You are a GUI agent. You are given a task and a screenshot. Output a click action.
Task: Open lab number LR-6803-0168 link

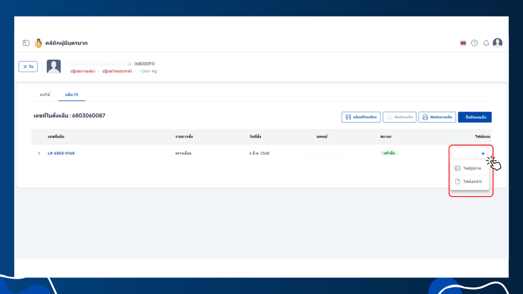pos(61,153)
